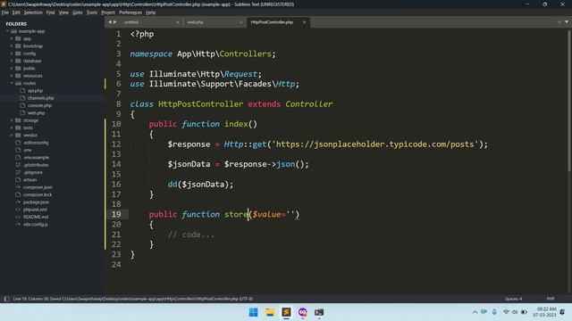Open the tab list dropdown arrow
Screen dimensions: 572x321
(x=567, y=21)
